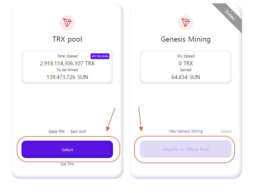257x193 pixels.
Task: Click the Genesis Mining heading
Action: [x=186, y=39]
